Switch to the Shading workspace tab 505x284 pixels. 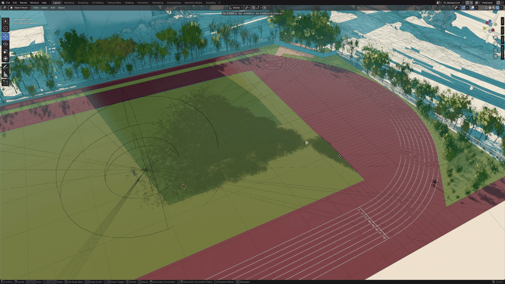(x=129, y=3)
